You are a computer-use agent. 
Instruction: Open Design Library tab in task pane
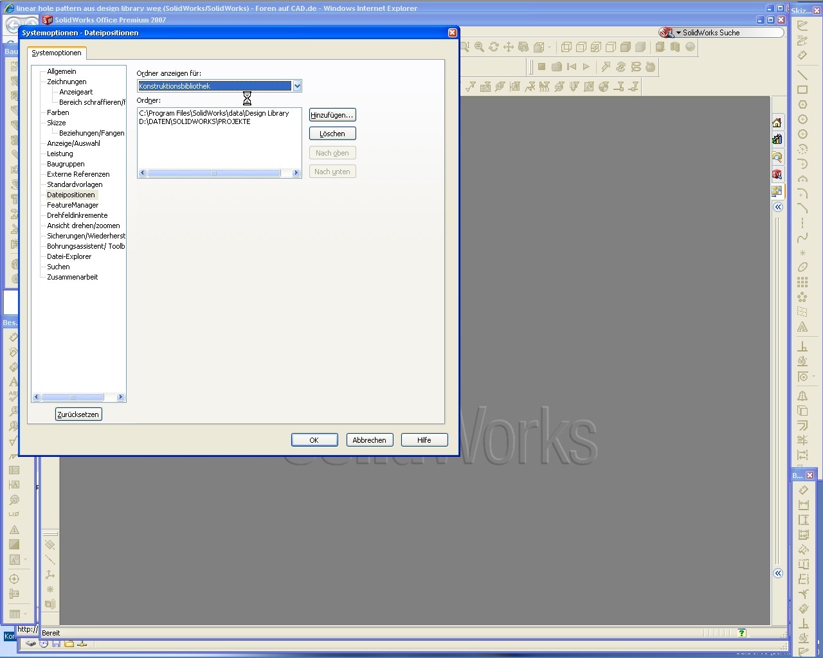pyautogui.click(x=777, y=139)
